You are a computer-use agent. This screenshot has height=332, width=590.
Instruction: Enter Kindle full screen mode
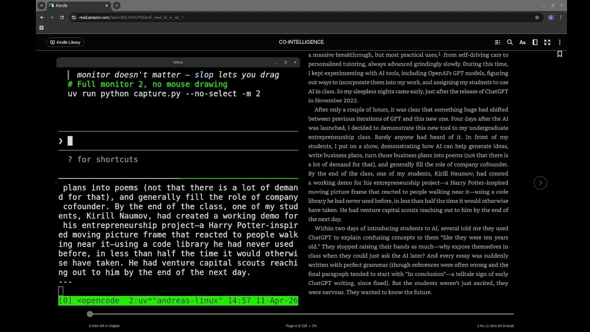547,42
